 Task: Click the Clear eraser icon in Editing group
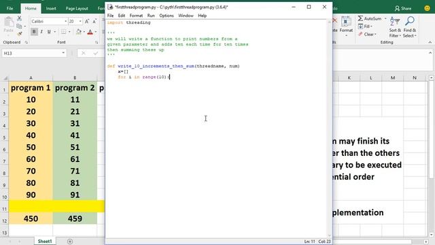point(360,34)
